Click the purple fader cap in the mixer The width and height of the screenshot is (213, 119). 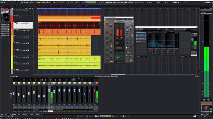[x=90, y=90]
